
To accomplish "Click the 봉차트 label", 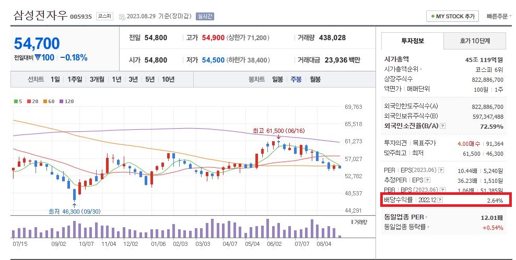I will tap(256, 79).
